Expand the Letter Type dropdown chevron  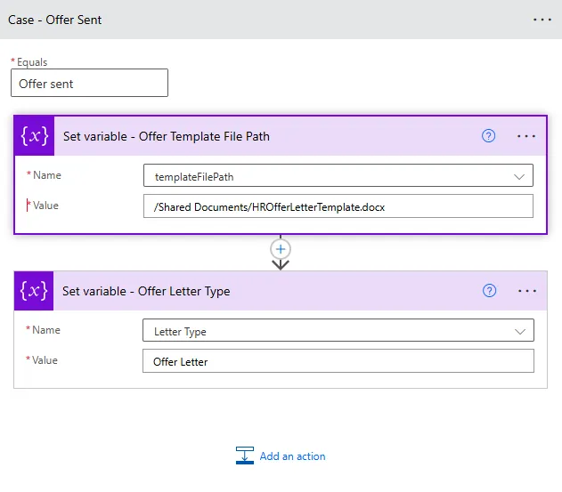pos(520,331)
